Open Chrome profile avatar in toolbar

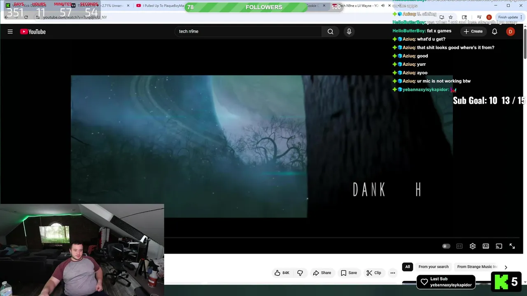click(489, 17)
